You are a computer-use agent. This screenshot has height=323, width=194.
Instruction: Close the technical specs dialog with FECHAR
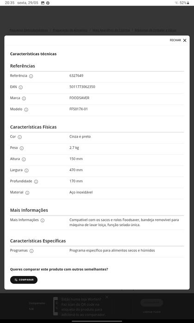point(178,41)
